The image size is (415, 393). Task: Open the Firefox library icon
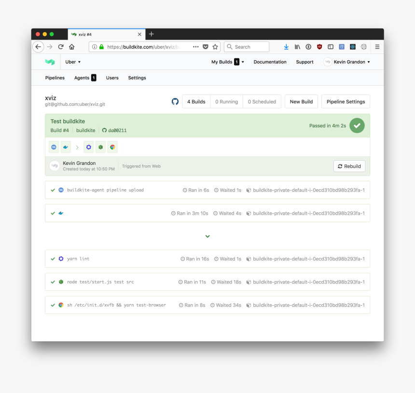point(297,47)
